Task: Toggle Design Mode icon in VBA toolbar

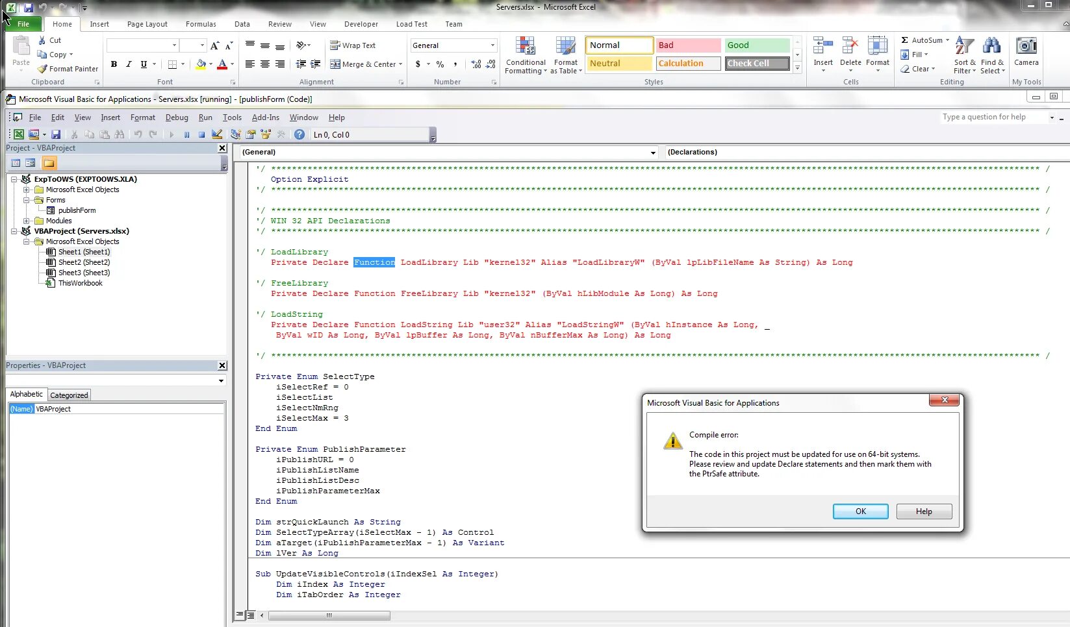Action: coord(217,134)
